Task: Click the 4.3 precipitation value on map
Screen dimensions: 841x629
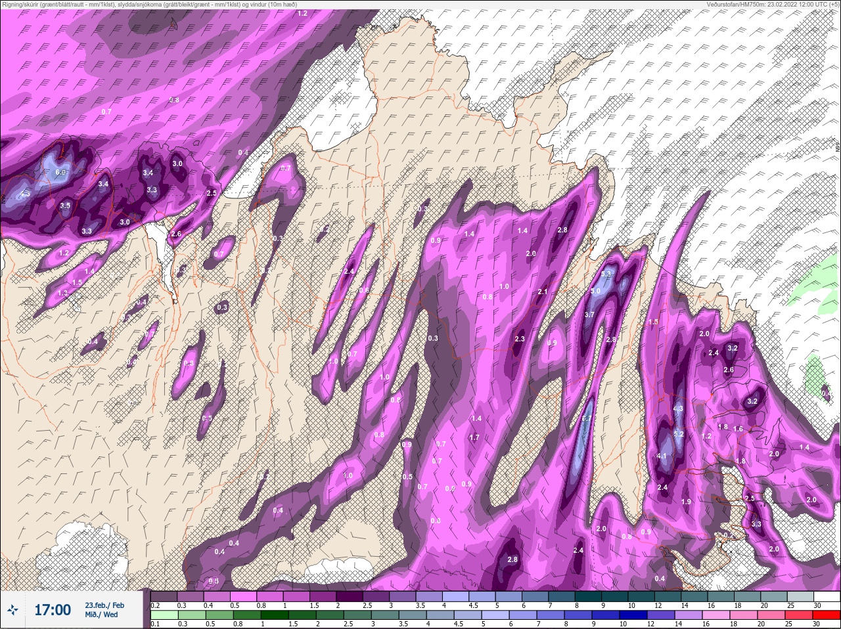Action: pyautogui.click(x=679, y=408)
